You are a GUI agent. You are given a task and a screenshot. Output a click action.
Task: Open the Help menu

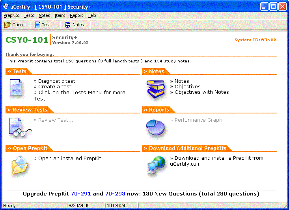pos(91,15)
